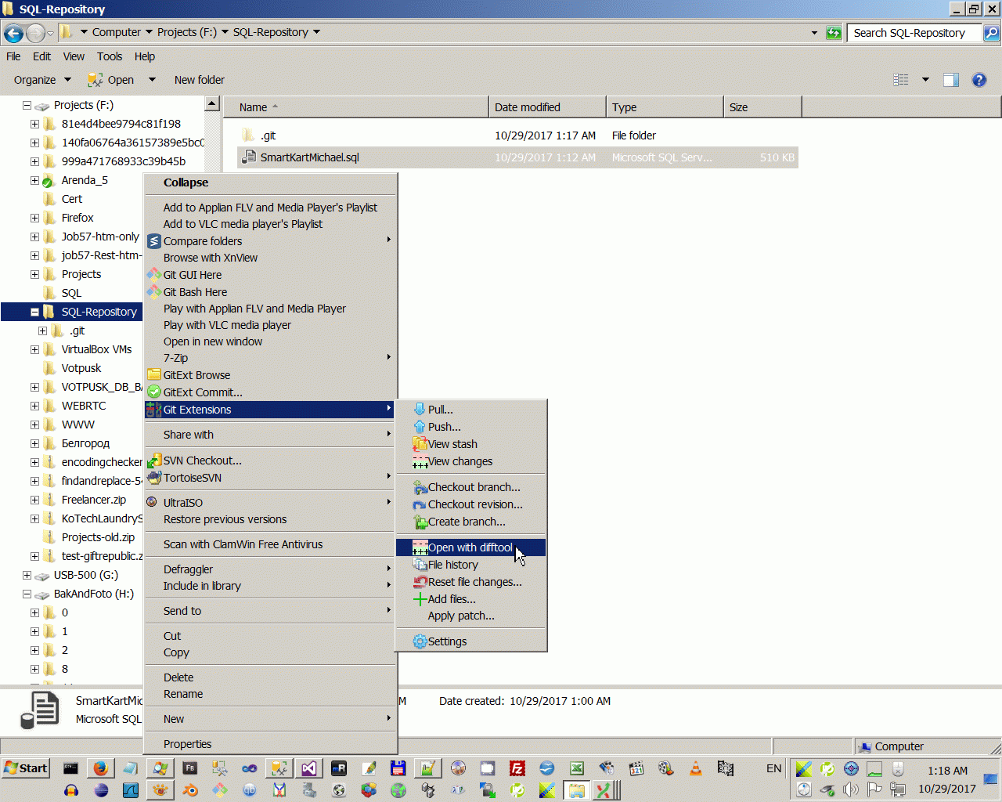The image size is (1002, 802).
Task: Expand the .git subfolder in tree
Action: (x=42, y=331)
